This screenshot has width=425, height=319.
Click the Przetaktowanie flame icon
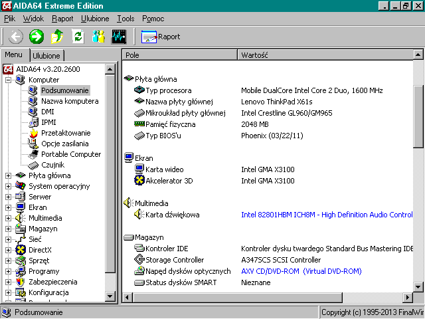tap(33, 133)
